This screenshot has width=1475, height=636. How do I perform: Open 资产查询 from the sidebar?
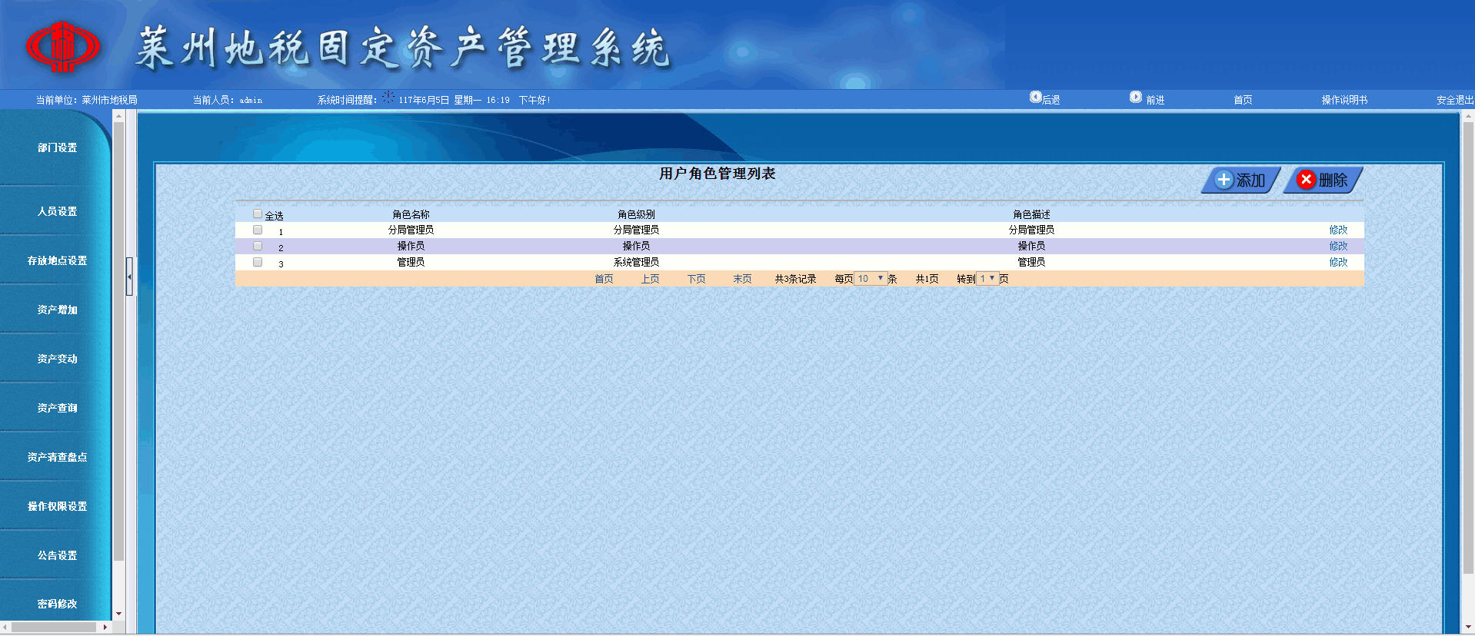point(57,408)
